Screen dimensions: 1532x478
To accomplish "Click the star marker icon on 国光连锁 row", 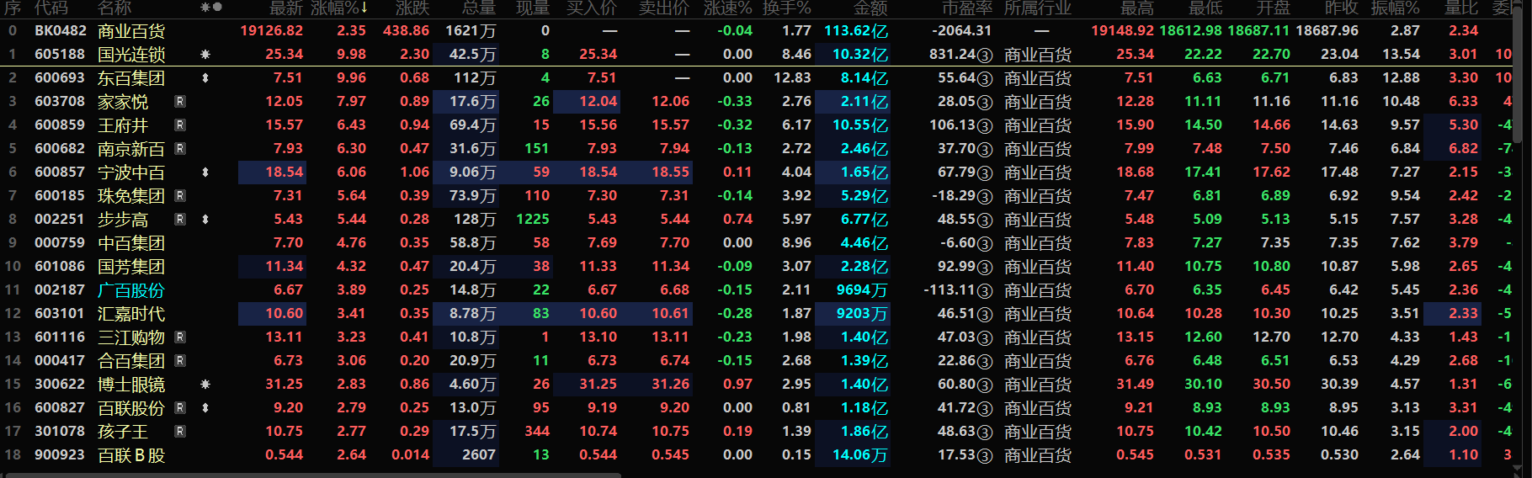I will [x=205, y=54].
